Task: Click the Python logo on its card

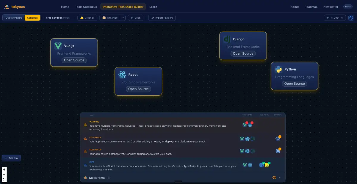Action: [x=278, y=69]
